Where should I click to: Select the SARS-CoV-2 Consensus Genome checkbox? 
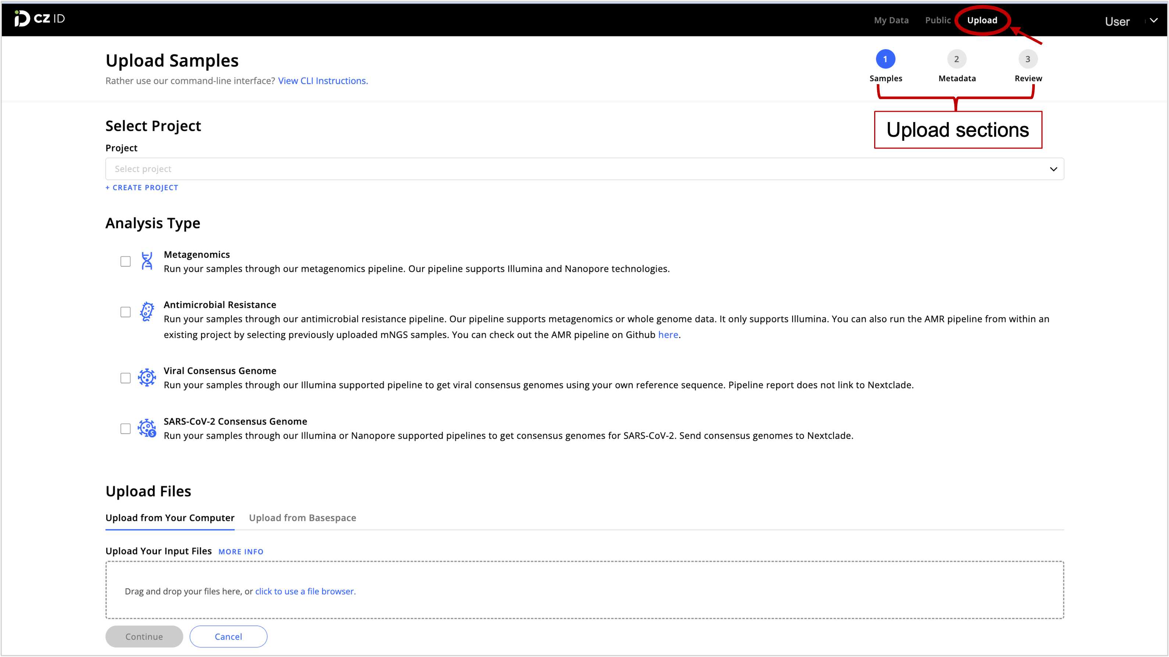tap(125, 429)
